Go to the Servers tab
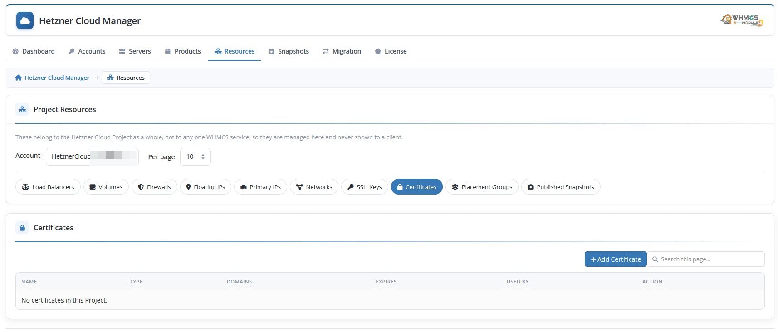This screenshot has height=332, width=778. [135, 51]
